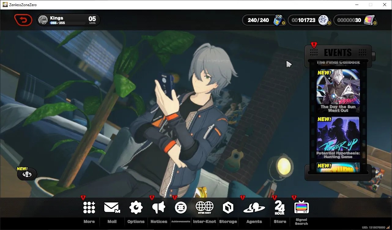The height and width of the screenshot is (230, 392).
Task: Click the EVENTS panel header
Action: [338, 53]
